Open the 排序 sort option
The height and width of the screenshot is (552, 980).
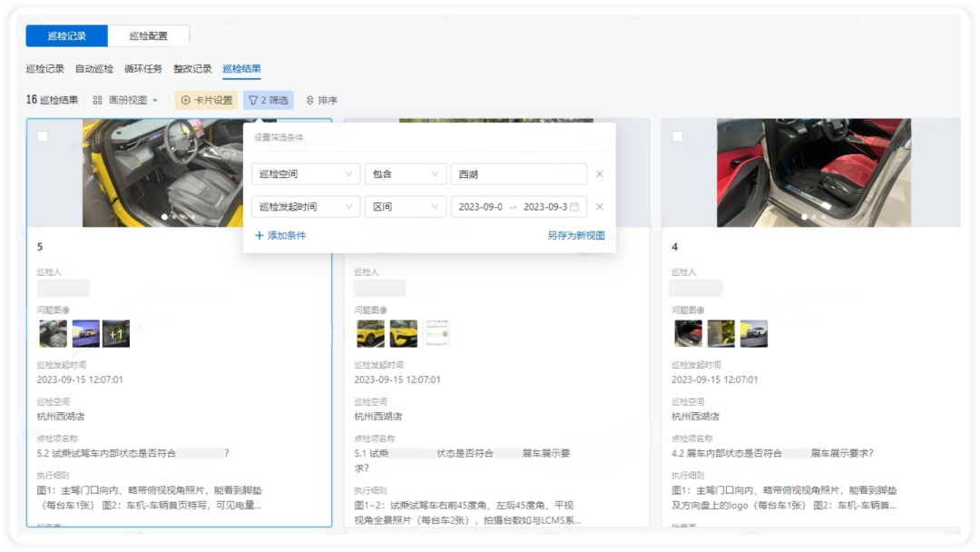click(321, 100)
